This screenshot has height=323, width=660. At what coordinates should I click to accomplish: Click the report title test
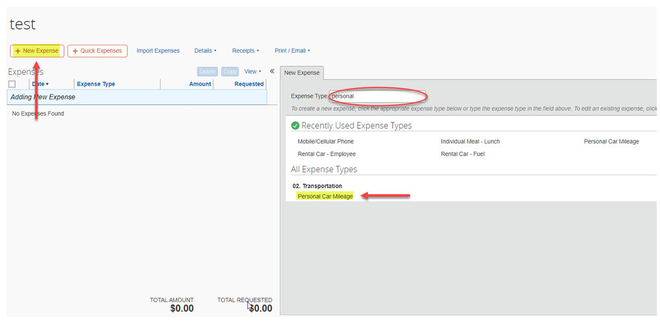[22, 24]
